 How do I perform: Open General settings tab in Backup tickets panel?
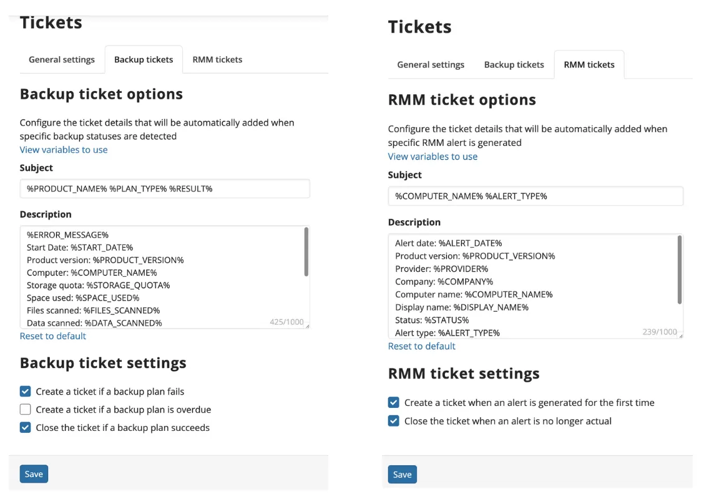pos(62,60)
